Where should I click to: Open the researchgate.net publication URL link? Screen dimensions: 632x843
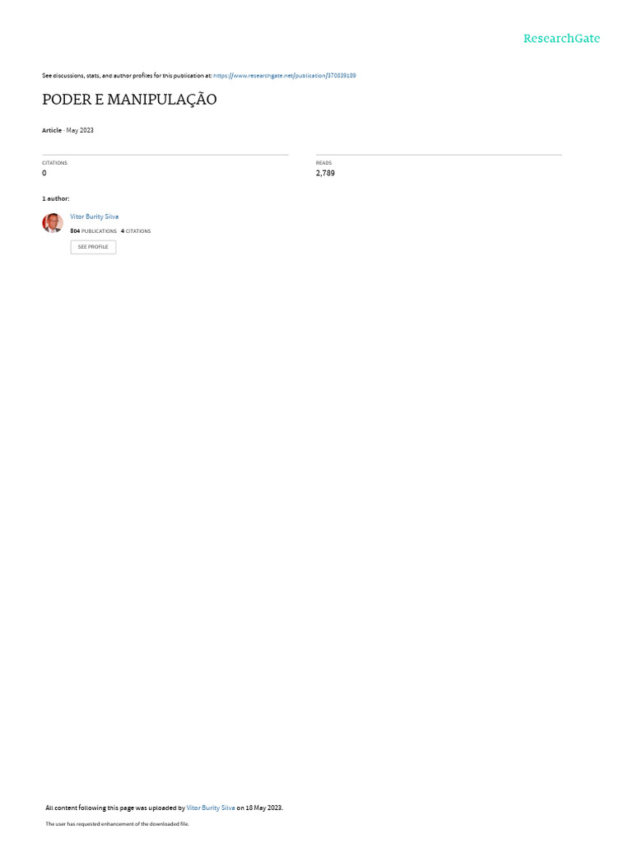pyautogui.click(x=284, y=76)
